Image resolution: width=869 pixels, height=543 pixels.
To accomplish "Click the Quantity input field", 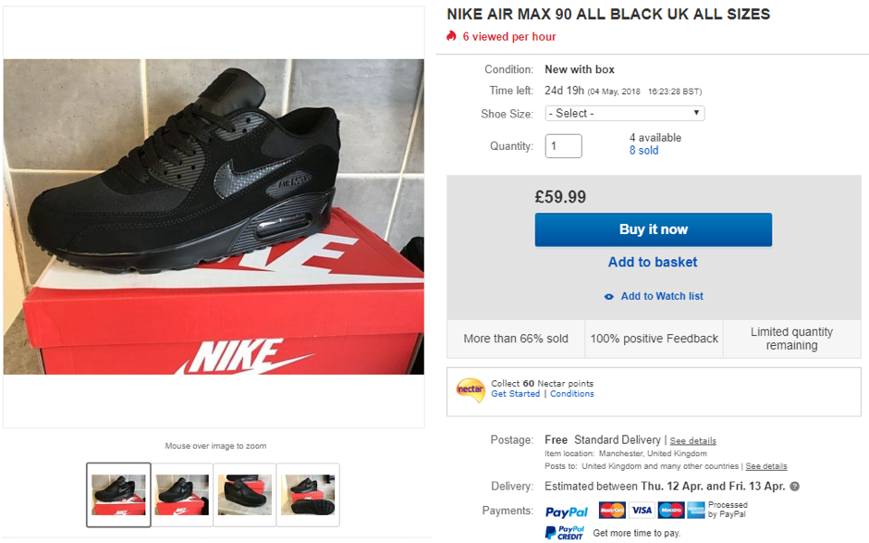I will pyautogui.click(x=563, y=145).
